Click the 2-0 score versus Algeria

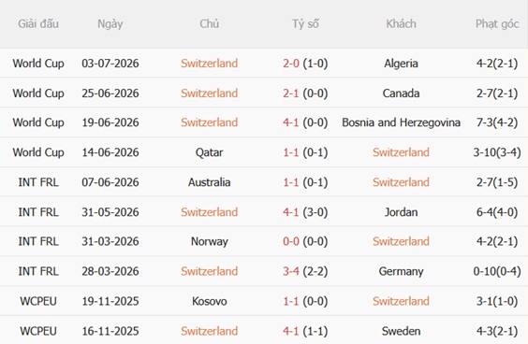pyautogui.click(x=291, y=64)
